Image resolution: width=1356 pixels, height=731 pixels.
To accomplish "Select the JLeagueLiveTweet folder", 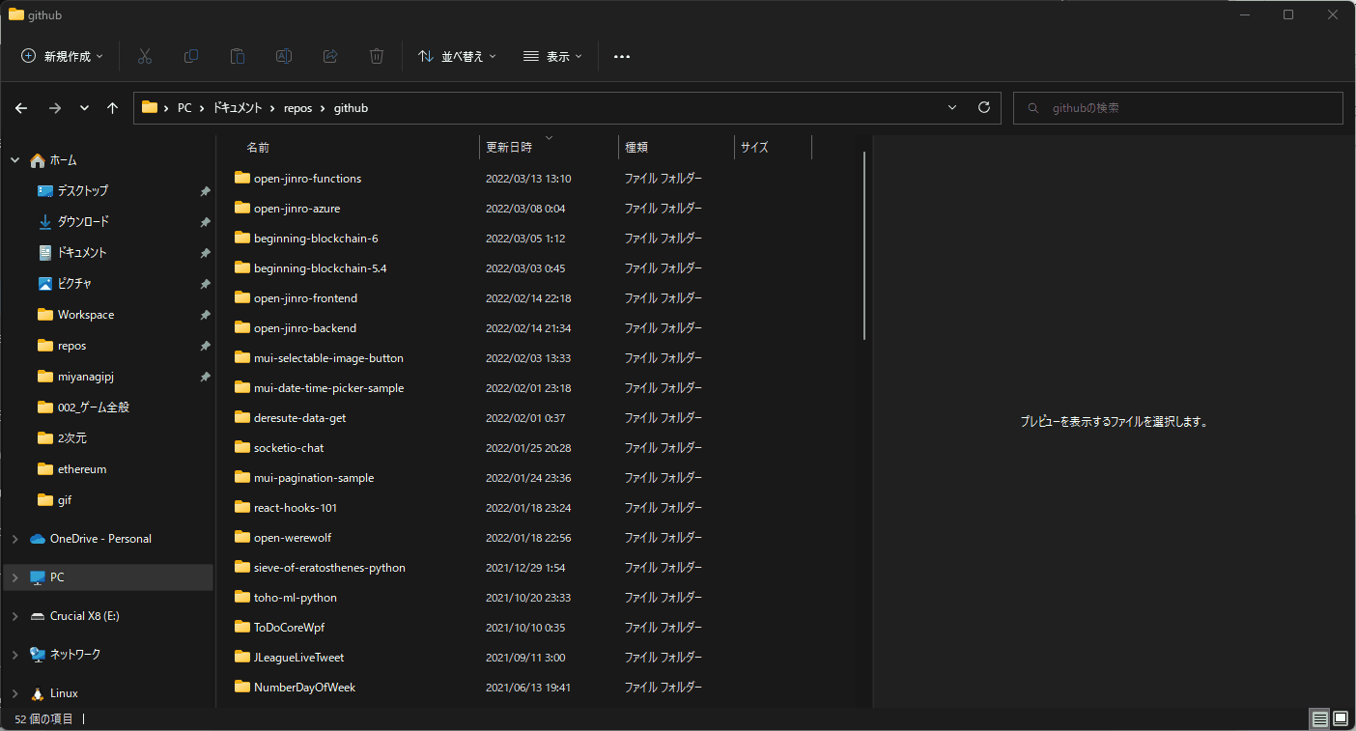I will click(298, 657).
